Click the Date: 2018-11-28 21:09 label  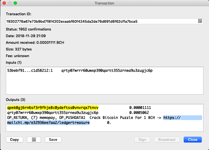pyautogui.click(x=26, y=36)
